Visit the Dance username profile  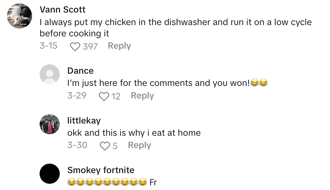(x=80, y=71)
